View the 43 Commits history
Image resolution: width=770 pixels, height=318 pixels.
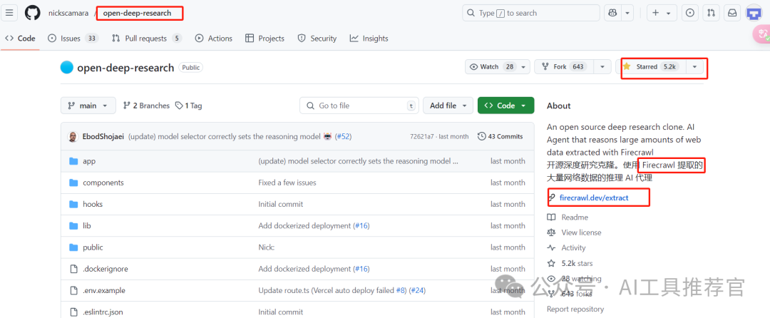pos(500,136)
